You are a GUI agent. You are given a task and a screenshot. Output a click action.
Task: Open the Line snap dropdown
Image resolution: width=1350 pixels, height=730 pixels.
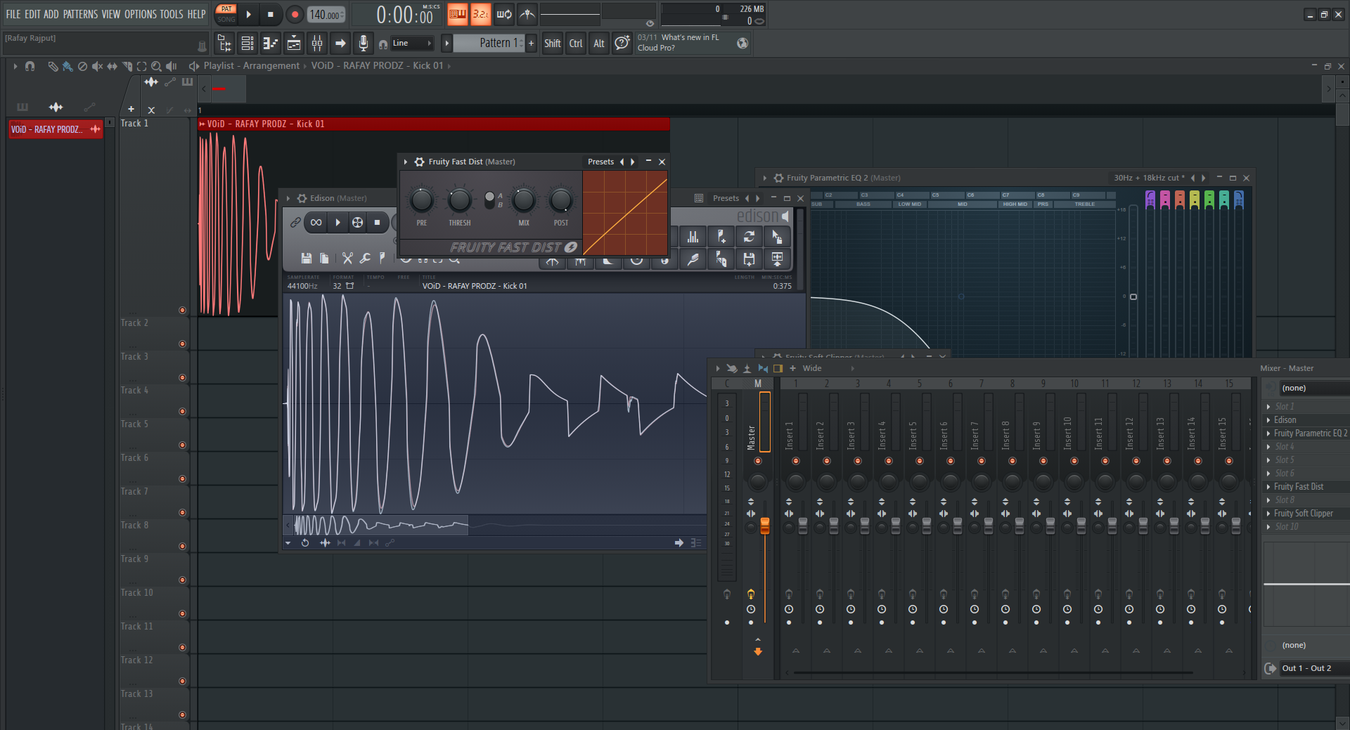tap(413, 44)
